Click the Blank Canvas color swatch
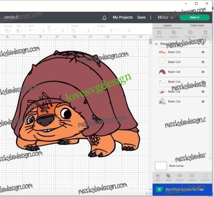Viewport: 214px width, 197px height. pos(161,166)
